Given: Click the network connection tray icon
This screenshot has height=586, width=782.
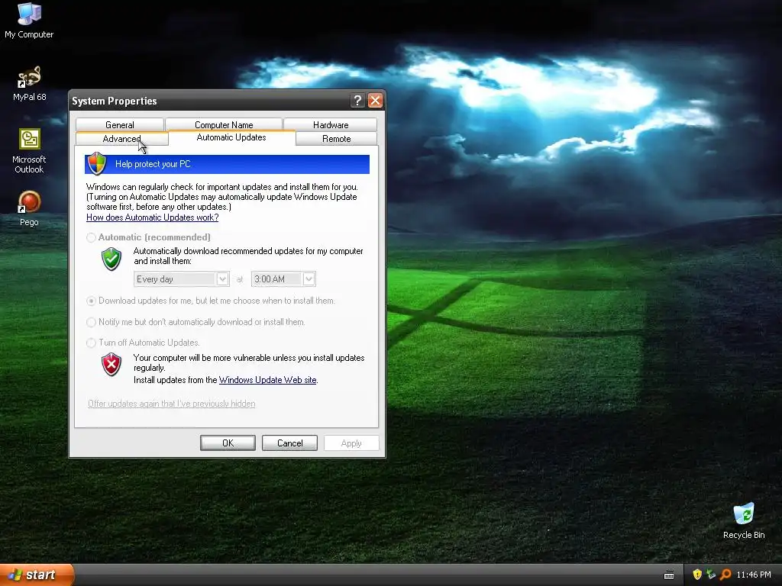Looking at the screenshot, I should click(711, 575).
